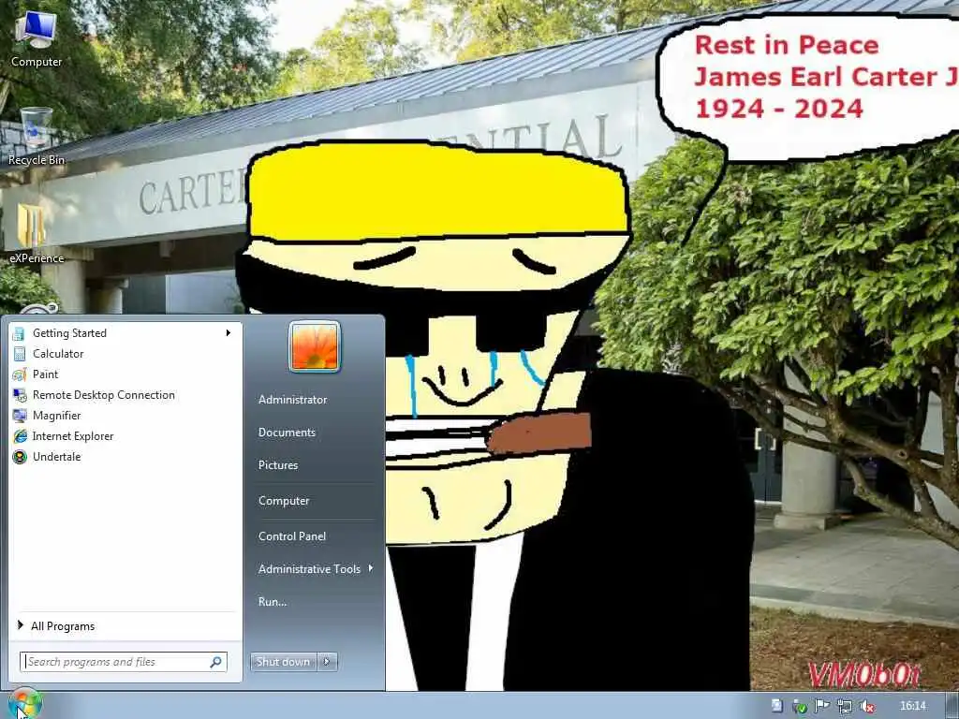This screenshot has height=719, width=959.
Task: Launch Undertale from the Start menu
Action: [x=125, y=457]
